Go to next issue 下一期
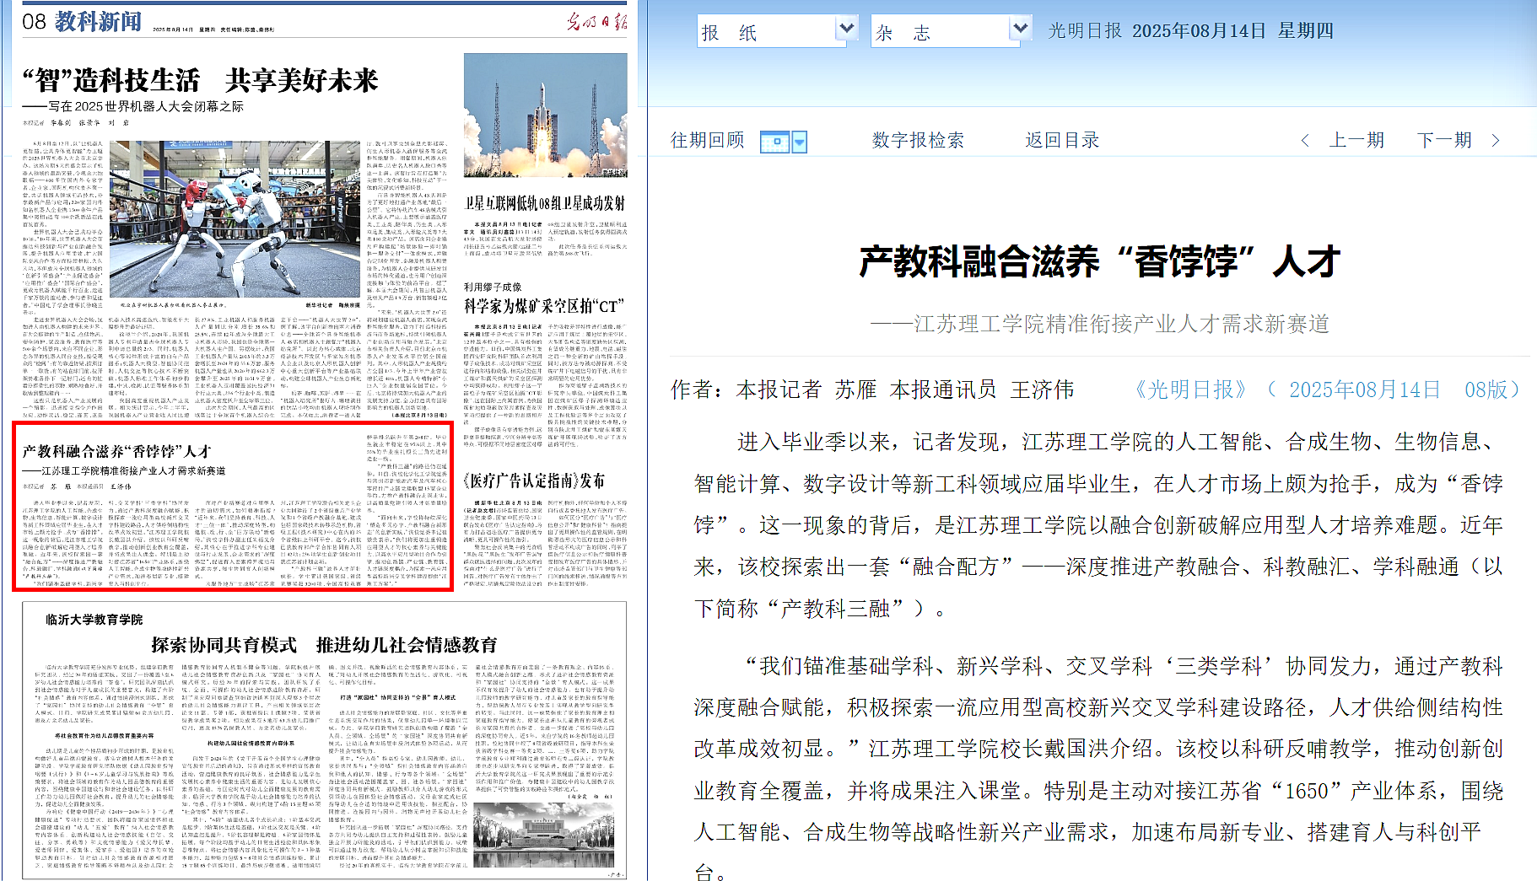 (x=1444, y=140)
